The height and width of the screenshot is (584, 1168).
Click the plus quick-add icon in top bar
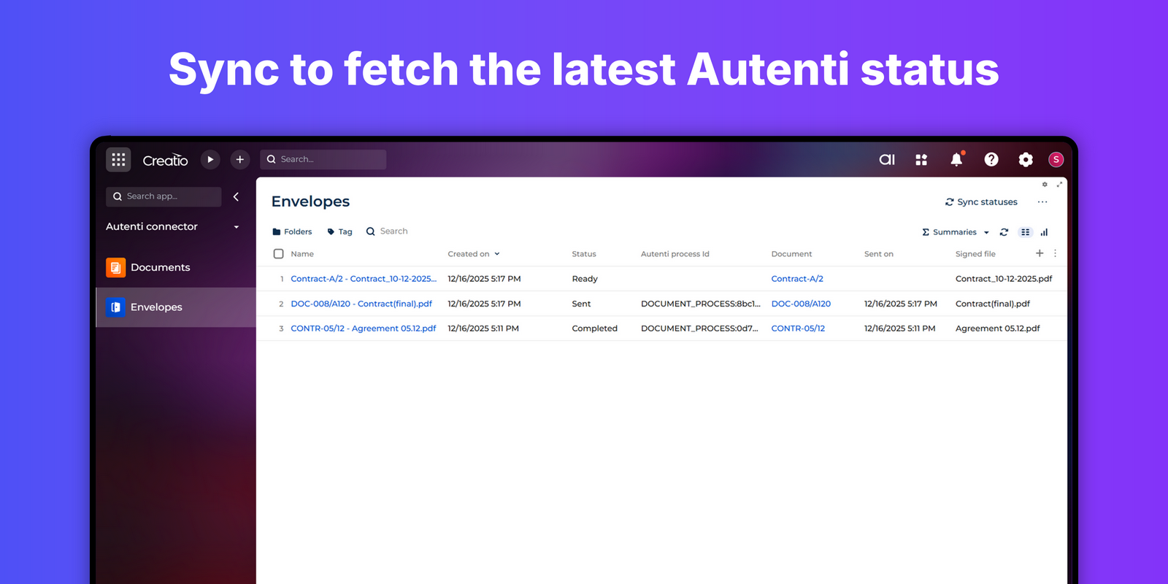[240, 159]
